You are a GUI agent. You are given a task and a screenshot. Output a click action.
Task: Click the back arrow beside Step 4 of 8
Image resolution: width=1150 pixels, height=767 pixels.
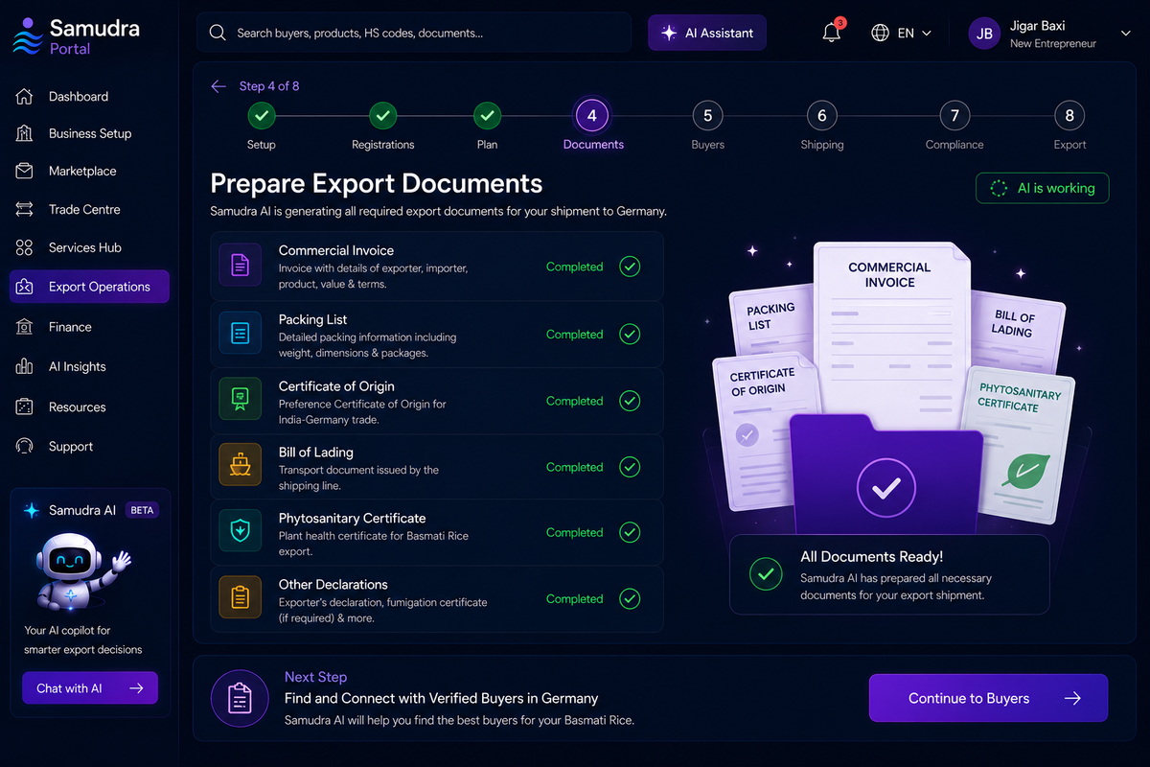tap(219, 86)
